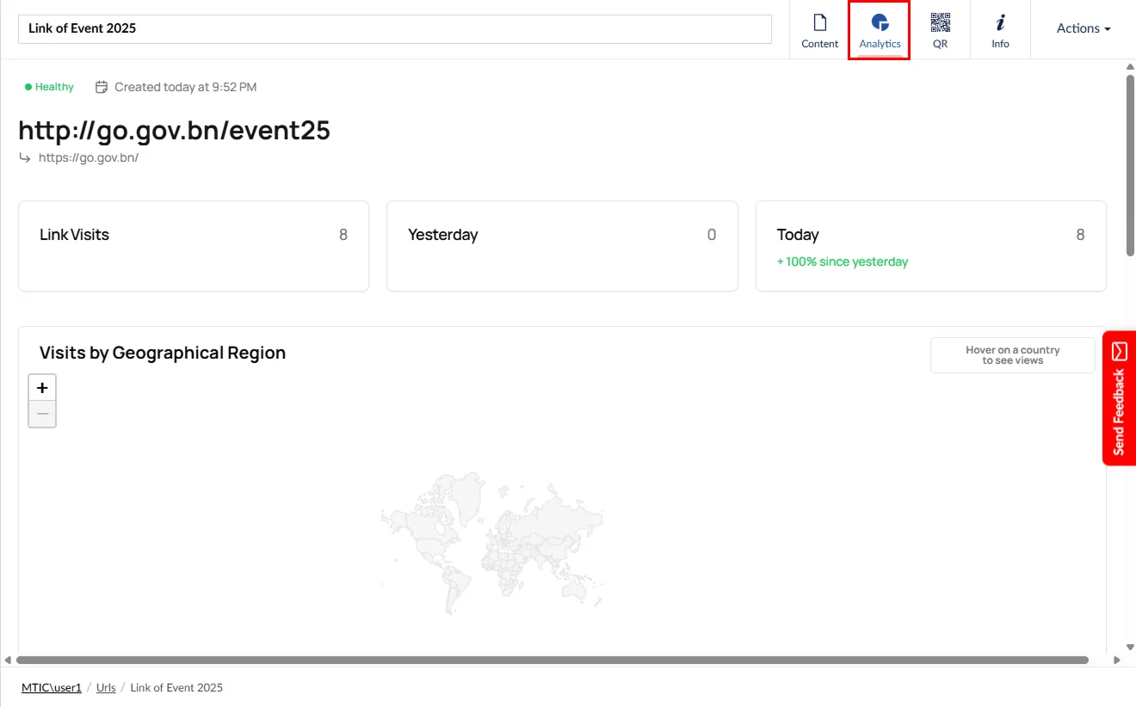
Task: Expand the Actions dropdown menu
Action: [1083, 28]
